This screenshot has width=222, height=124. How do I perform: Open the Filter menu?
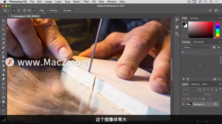click(x=86, y=2)
